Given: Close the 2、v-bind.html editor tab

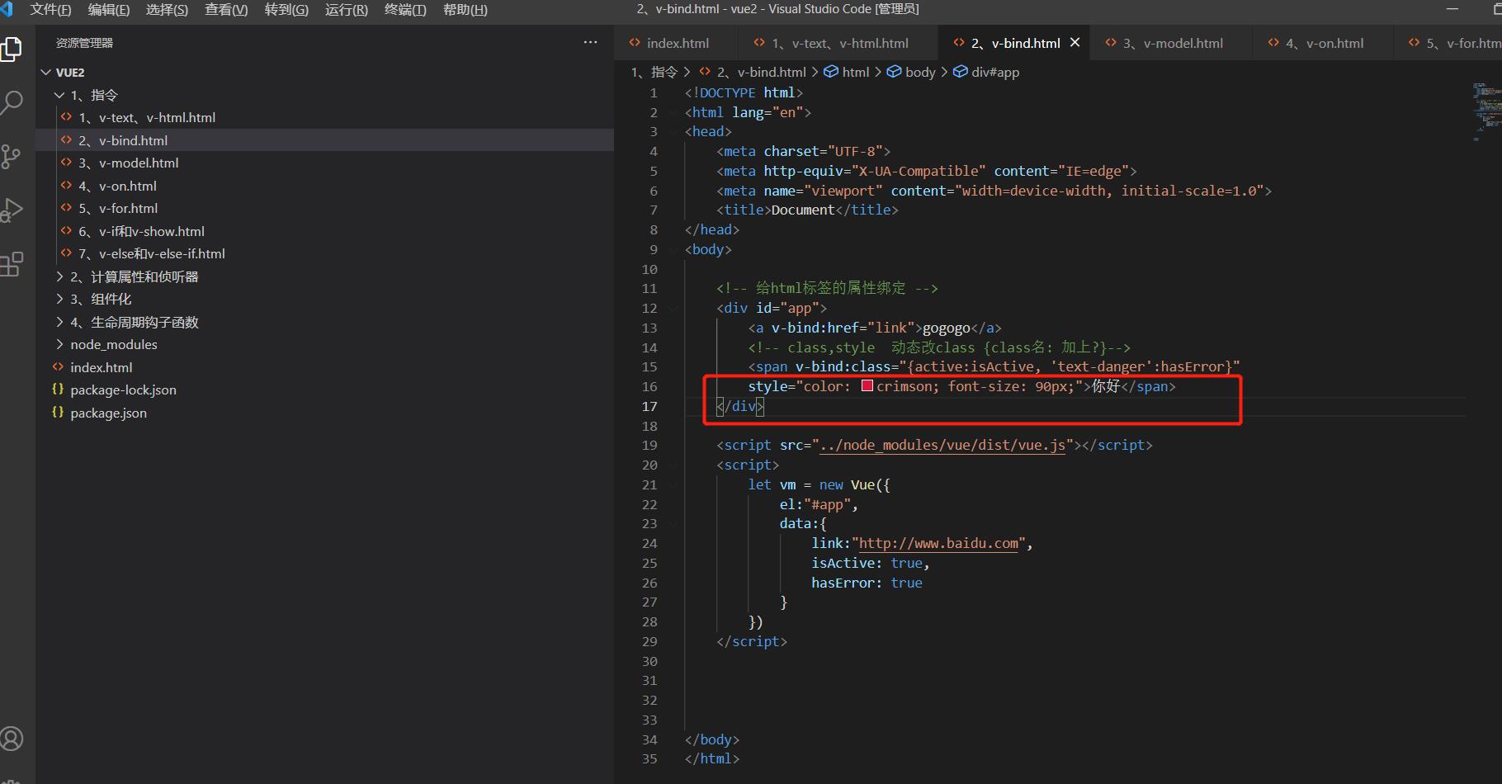Looking at the screenshot, I should pos(1075,42).
